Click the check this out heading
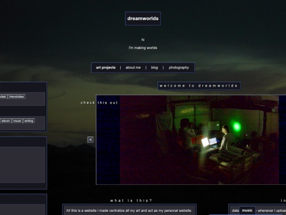Viewport: 286px width, 215px height. (x=99, y=103)
